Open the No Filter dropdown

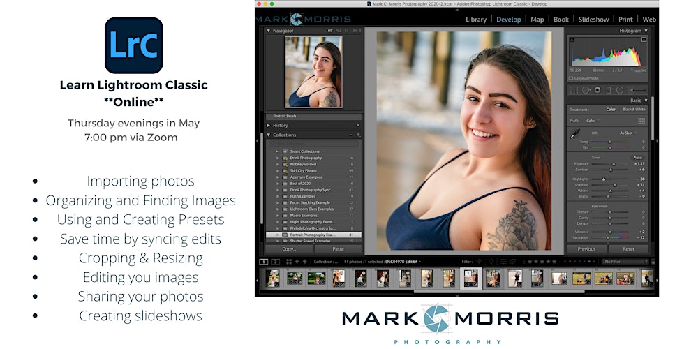[624, 262]
